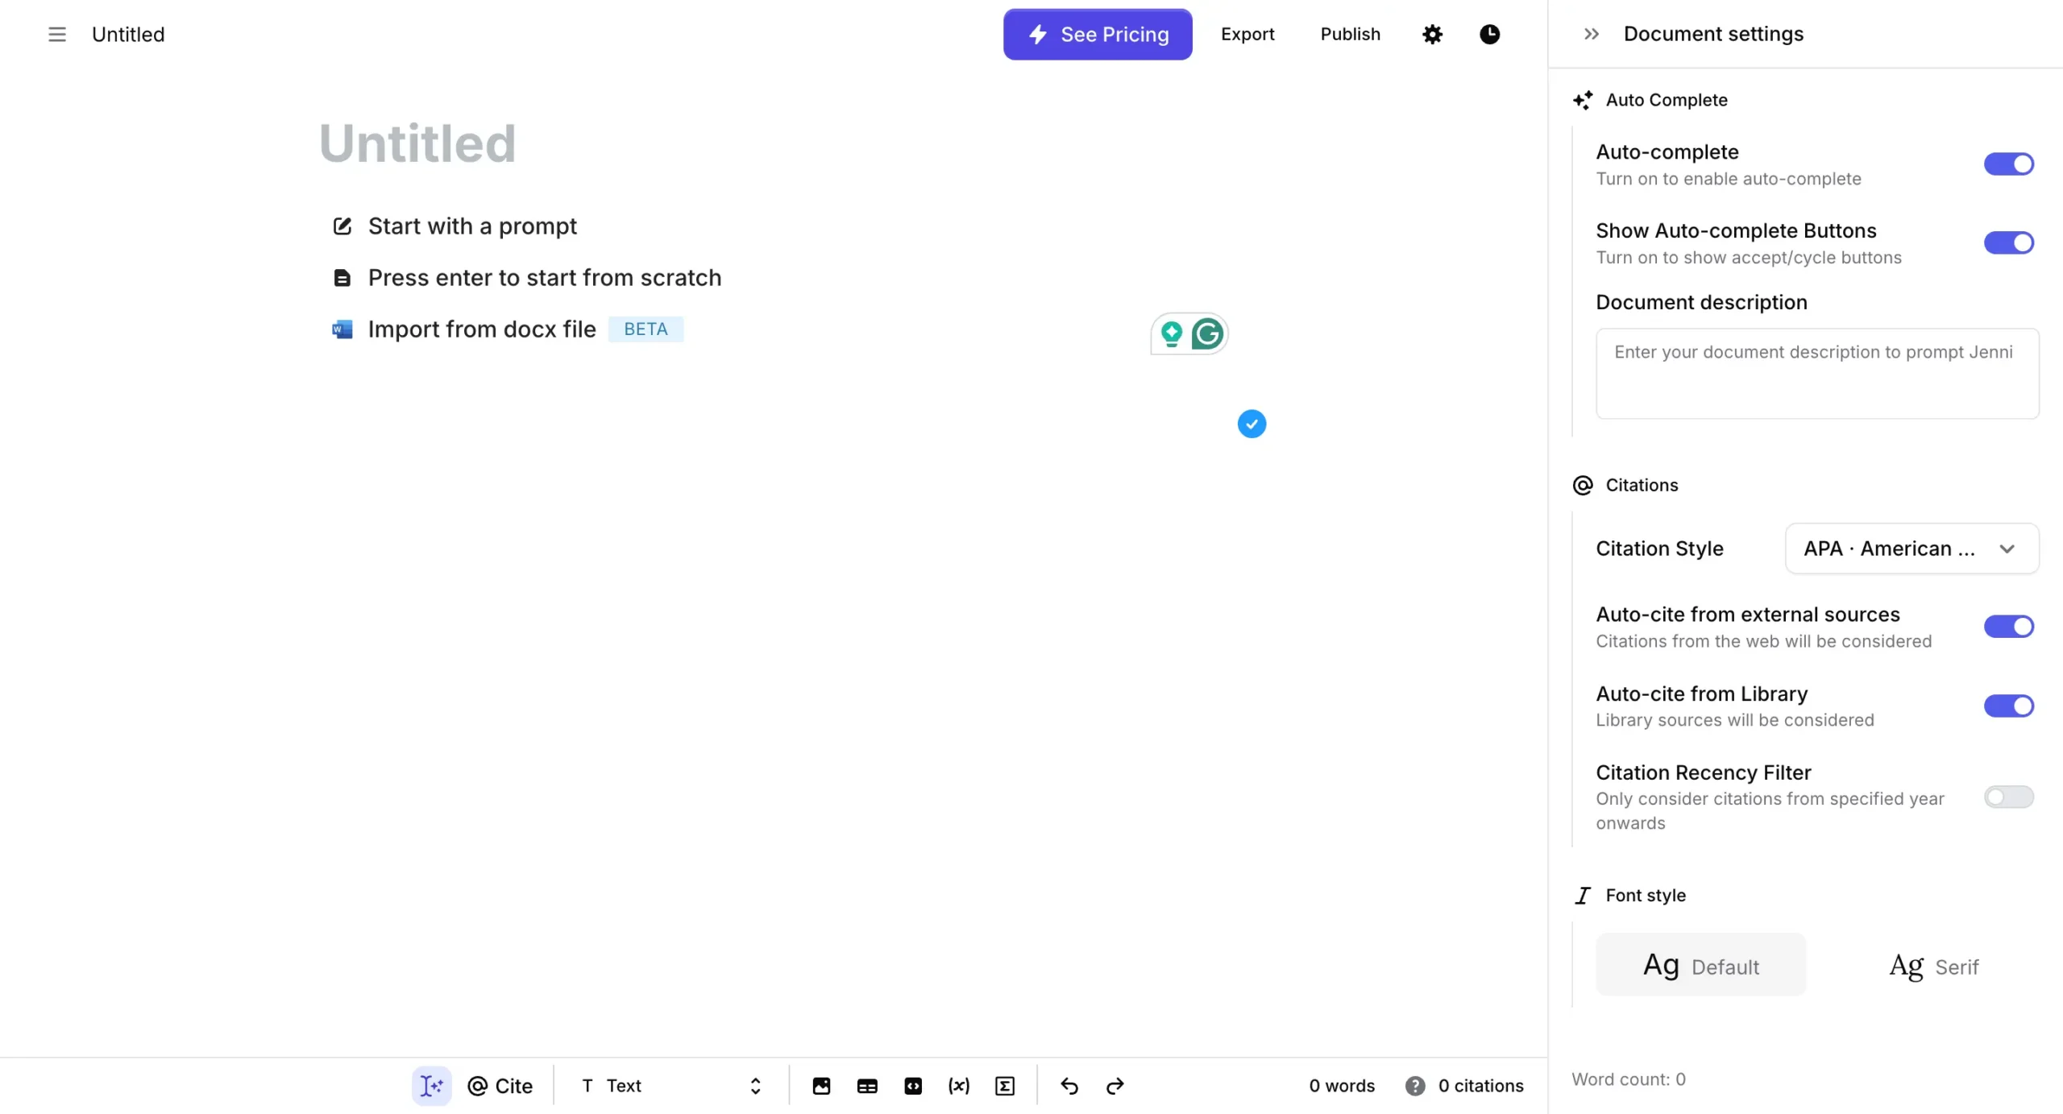Click the Font style italic icon
Viewport: 2063px width, 1114px height.
click(x=1582, y=896)
